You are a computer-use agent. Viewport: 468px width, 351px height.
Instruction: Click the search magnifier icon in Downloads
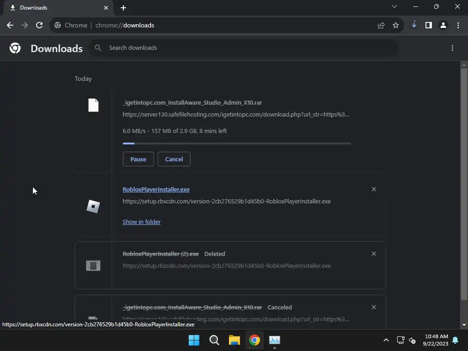(x=98, y=48)
